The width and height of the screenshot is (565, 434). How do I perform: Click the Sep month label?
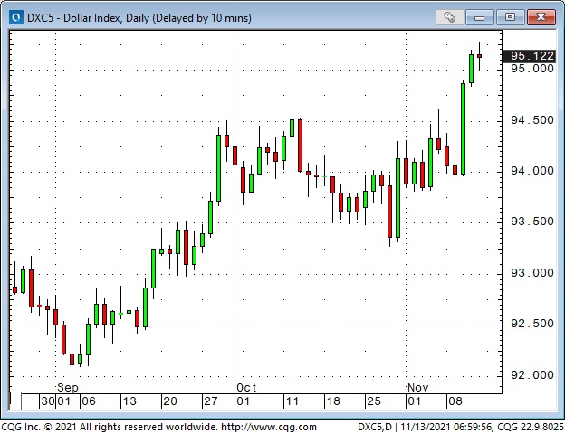[68, 388]
